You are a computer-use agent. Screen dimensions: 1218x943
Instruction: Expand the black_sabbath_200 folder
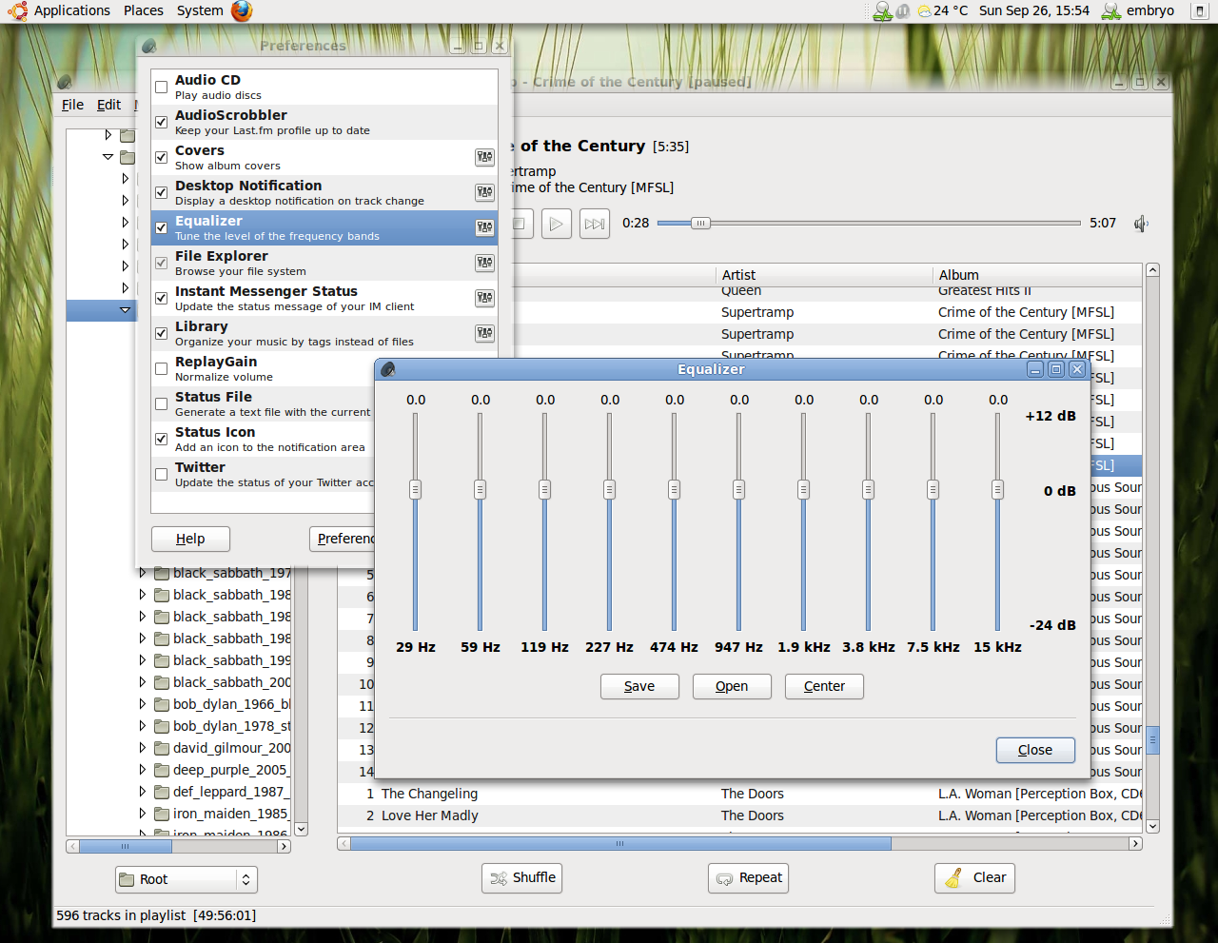pyautogui.click(x=143, y=682)
